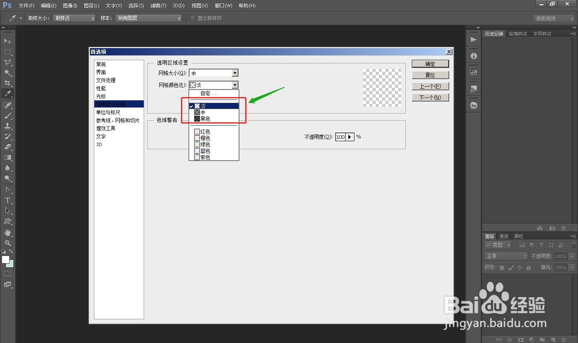This screenshot has width=578, height=343.
Task: Open the Actions play panel icon
Action: coord(474,39)
